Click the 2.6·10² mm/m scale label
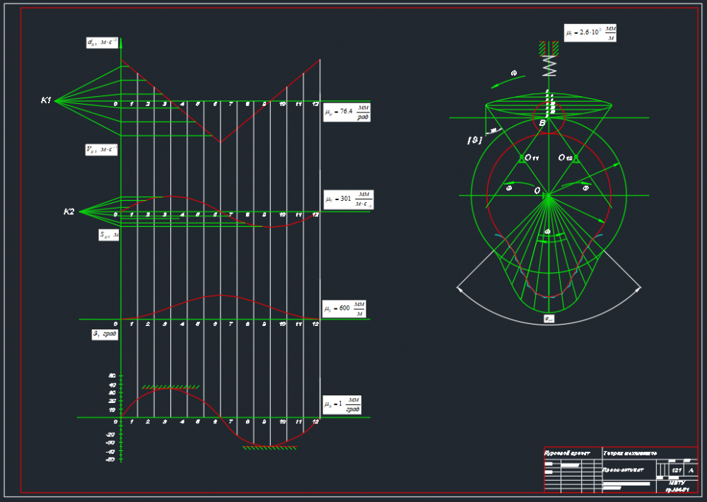707x502 pixels. (590, 33)
